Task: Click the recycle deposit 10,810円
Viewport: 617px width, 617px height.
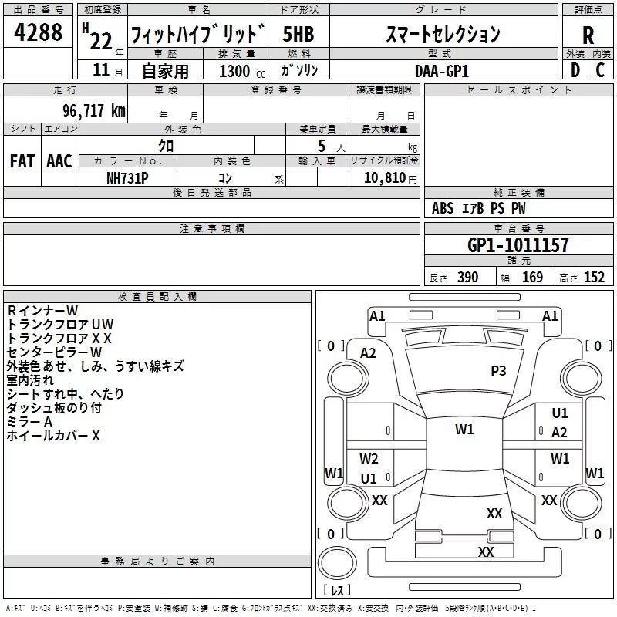Action: coord(390,178)
